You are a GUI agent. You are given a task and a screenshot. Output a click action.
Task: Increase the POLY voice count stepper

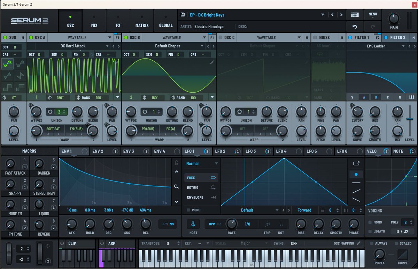point(412,220)
